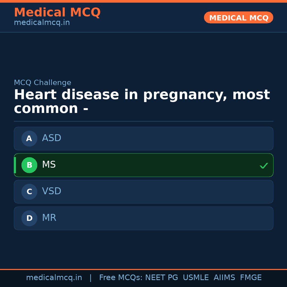Click the circular D option badge
This screenshot has height=287, width=287.
[x=29, y=218]
